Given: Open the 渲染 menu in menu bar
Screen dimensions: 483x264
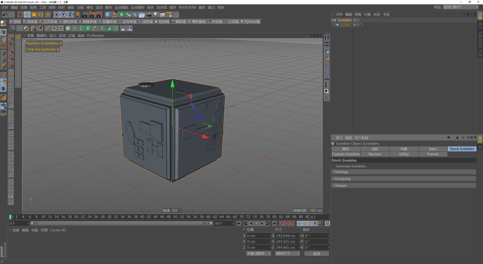Looking at the screenshot, I should click(99, 7).
